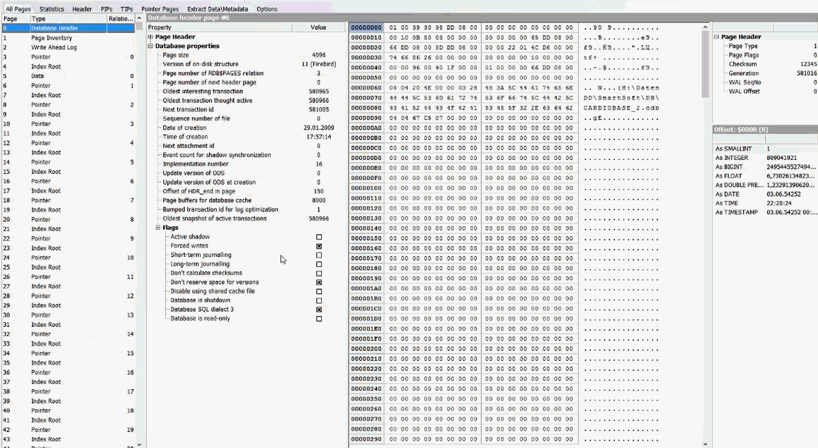Click the Relation column header

(x=121, y=19)
